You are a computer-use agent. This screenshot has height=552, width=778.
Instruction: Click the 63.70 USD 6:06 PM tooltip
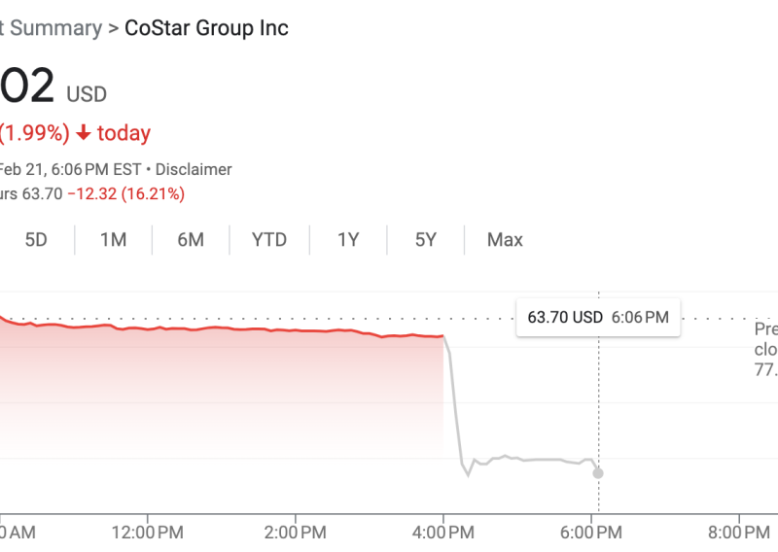(x=597, y=317)
